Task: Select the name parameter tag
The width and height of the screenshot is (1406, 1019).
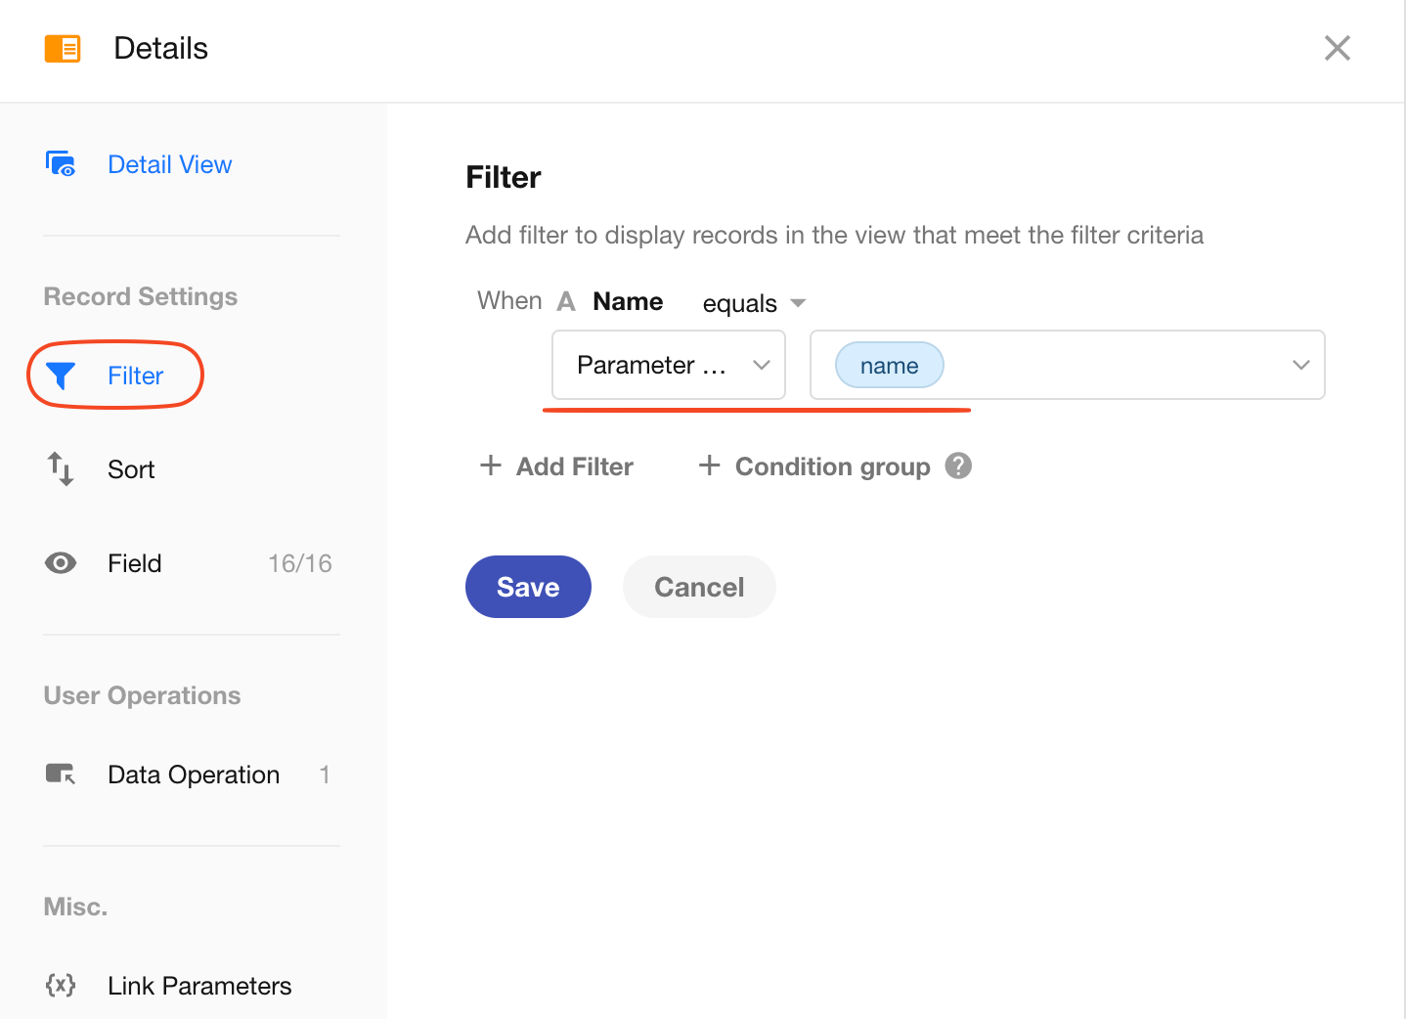Action: pyautogui.click(x=889, y=366)
